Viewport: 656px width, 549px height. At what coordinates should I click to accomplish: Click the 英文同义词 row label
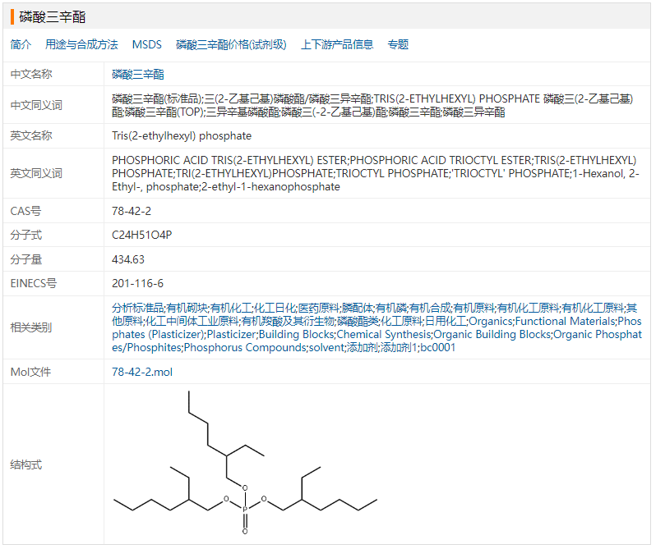point(36,173)
